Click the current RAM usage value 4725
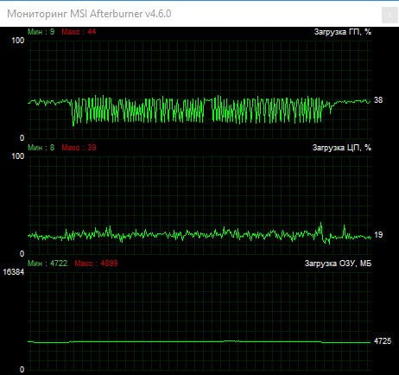Viewport: 399px width, 375px height. click(x=383, y=341)
